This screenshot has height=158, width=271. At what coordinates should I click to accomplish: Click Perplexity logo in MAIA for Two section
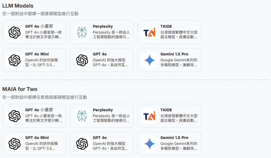[x=82, y=116]
